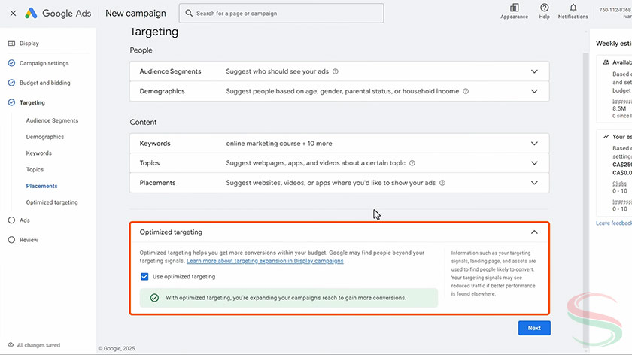Expand the Audience Segments row
The height and width of the screenshot is (355, 632).
[534, 71]
